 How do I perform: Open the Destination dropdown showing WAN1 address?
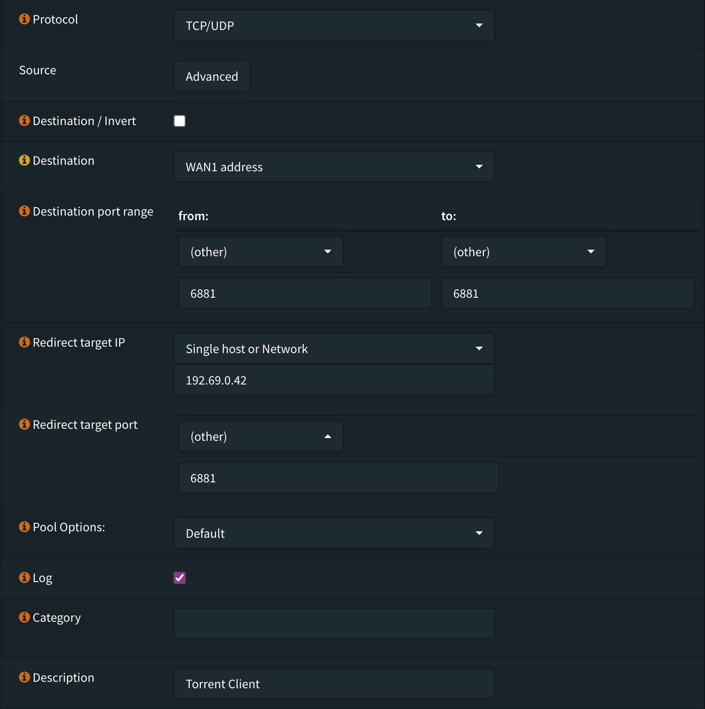(x=334, y=167)
